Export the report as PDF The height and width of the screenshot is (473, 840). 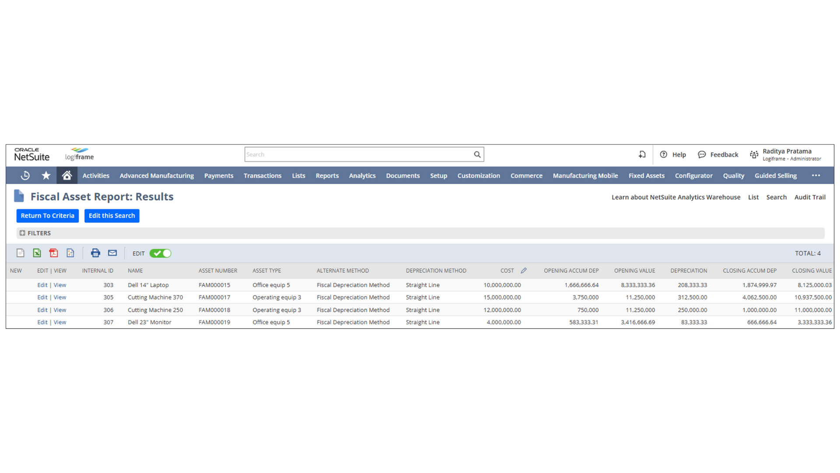[53, 253]
